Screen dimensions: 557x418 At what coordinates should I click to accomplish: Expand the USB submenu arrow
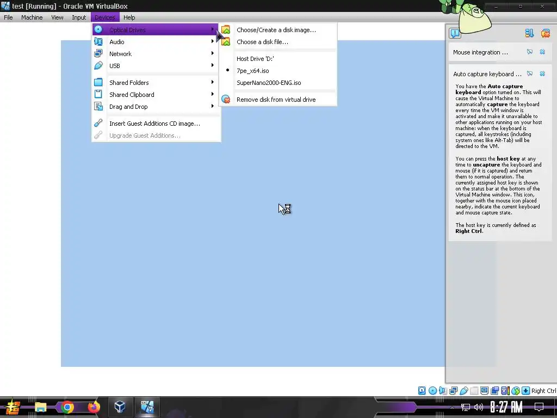[x=213, y=65]
